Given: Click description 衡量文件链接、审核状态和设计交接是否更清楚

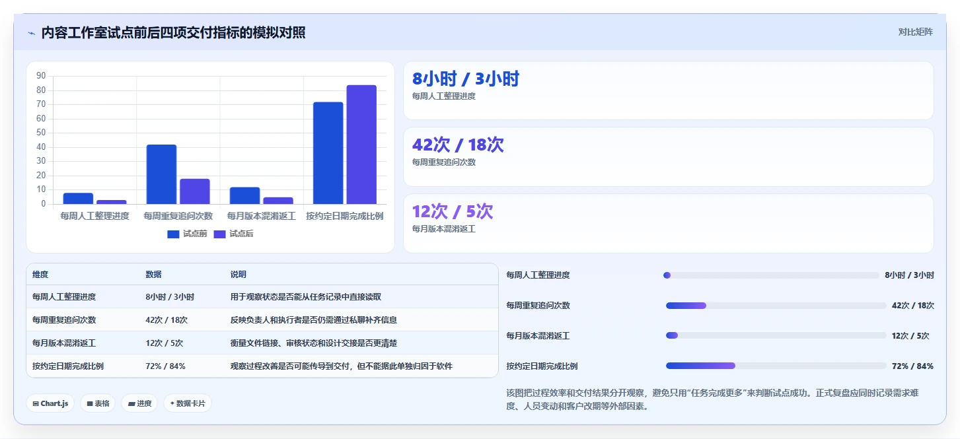Looking at the screenshot, I should click(314, 343).
